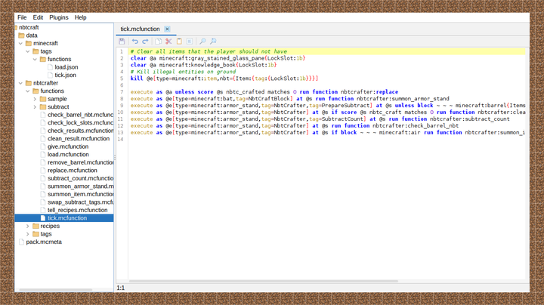Click the nbtcrafter folder icon
The height and width of the screenshot is (305, 544).
point(29,83)
